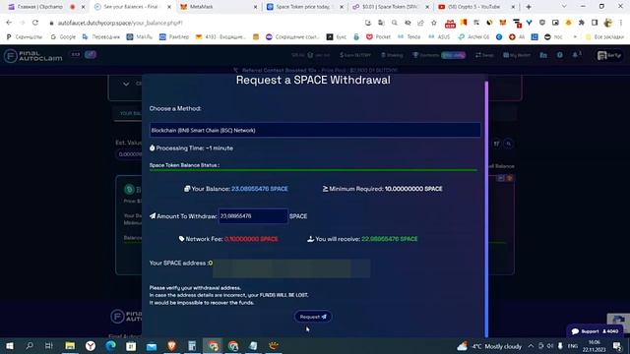Open Windows taskbar search
The height and width of the screenshot is (354, 630).
[30, 345]
